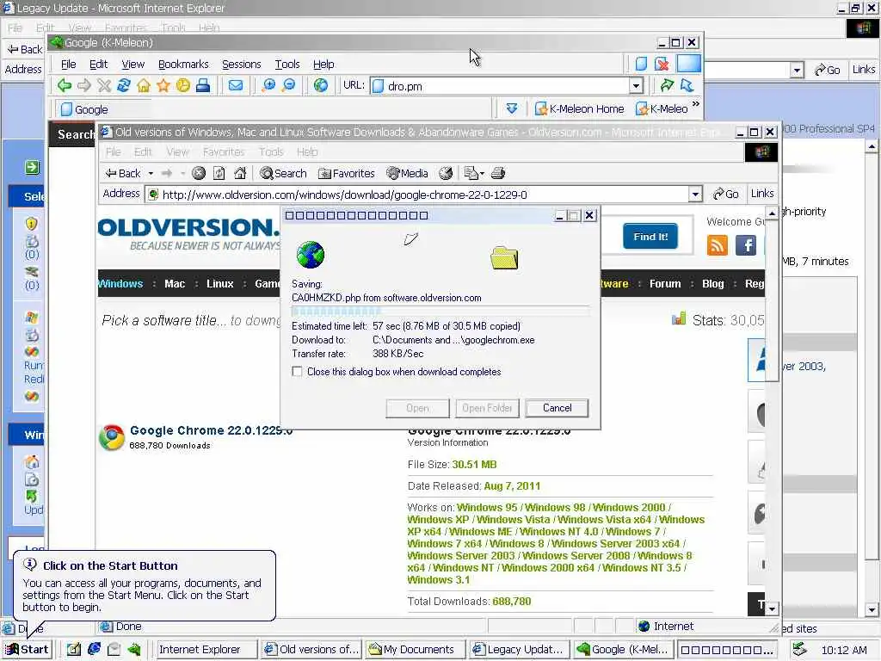Open K-Meleon File menu
The width and height of the screenshot is (881, 661).
click(69, 64)
